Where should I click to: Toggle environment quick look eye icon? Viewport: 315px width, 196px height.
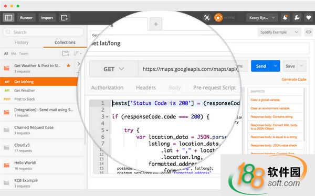point(309,32)
